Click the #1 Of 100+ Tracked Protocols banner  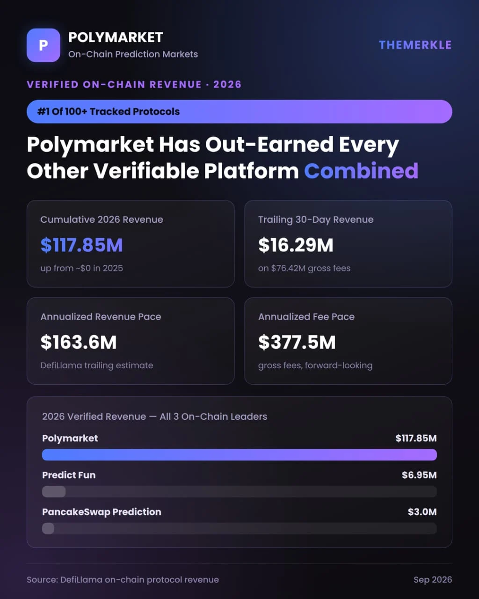point(239,111)
